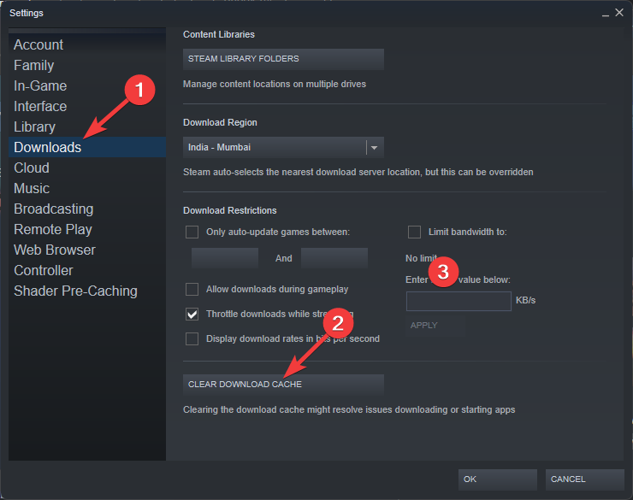Select the 'No limit' bandwidth text
The width and height of the screenshot is (633, 500).
(421, 258)
